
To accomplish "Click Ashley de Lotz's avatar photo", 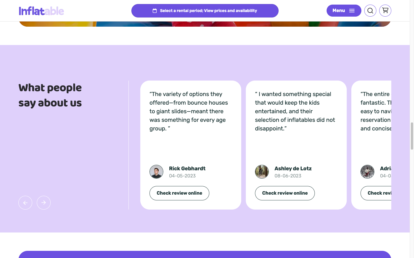I will pyautogui.click(x=262, y=172).
